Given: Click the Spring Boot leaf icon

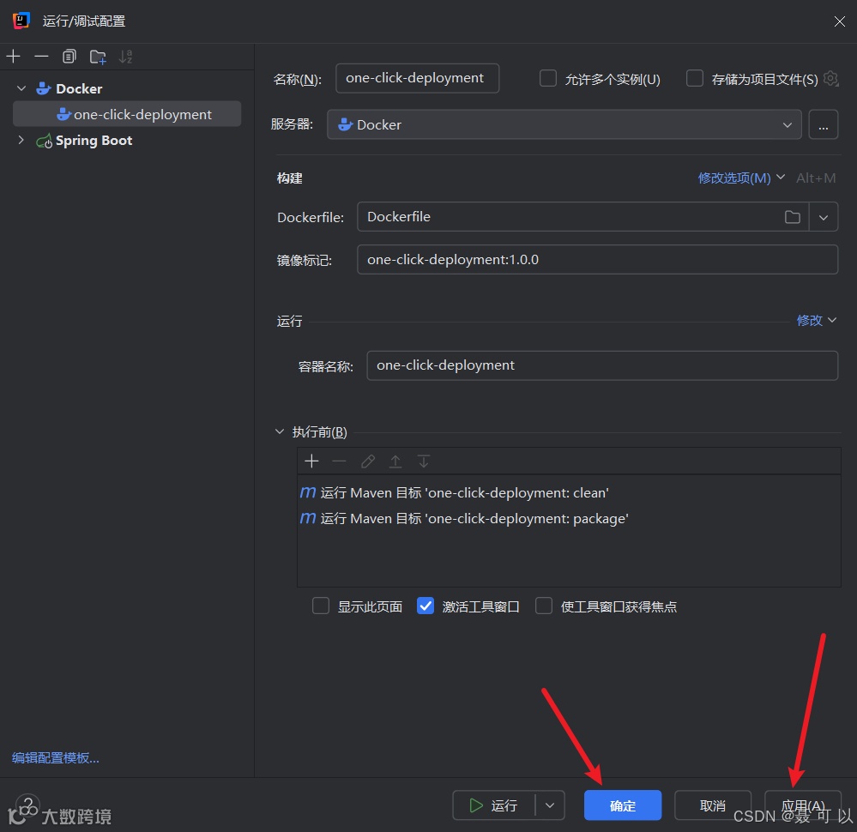Looking at the screenshot, I should [x=44, y=141].
